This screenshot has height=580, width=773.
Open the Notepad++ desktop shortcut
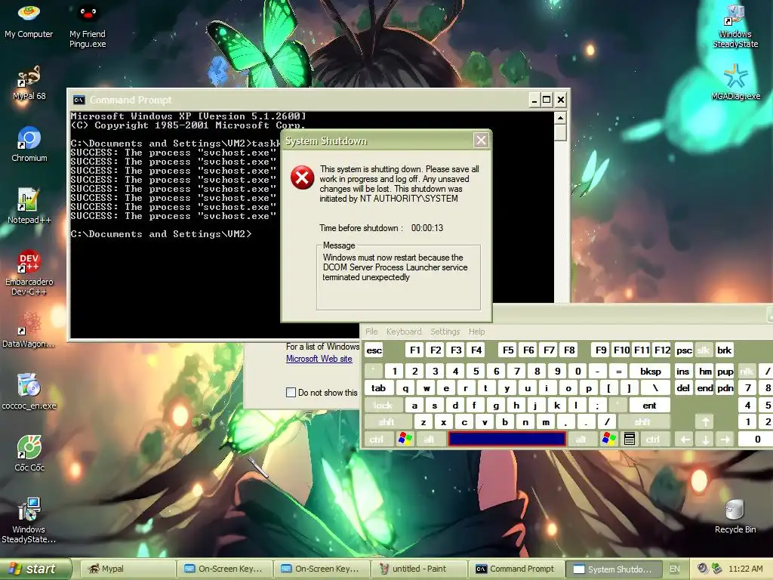pyautogui.click(x=29, y=206)
